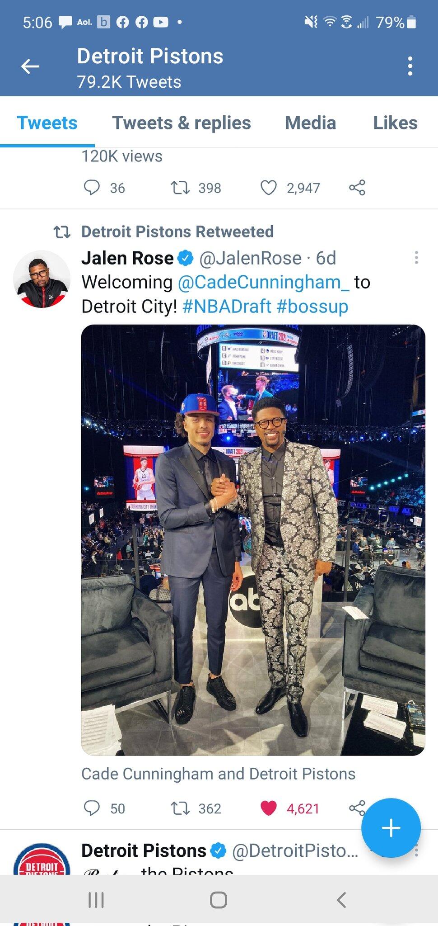The width and height of the screenshot is (438, 926).
Task: Open the three-dot profile options menu
Action: click(410, 66)
